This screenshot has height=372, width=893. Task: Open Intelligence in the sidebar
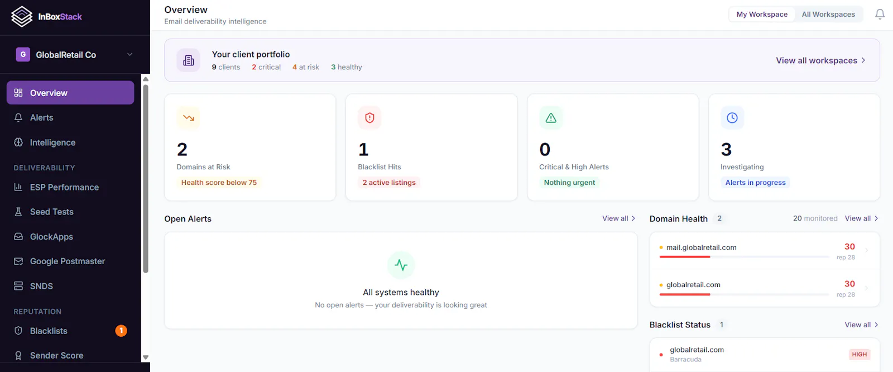70,142
